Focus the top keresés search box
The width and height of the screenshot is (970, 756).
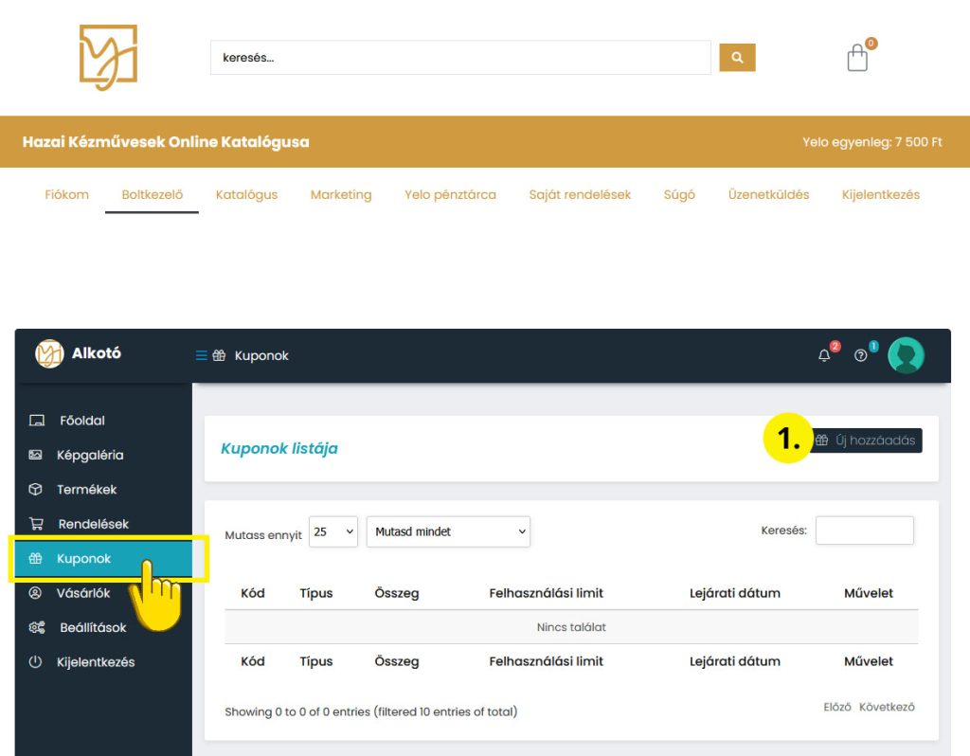coord(460,58)
